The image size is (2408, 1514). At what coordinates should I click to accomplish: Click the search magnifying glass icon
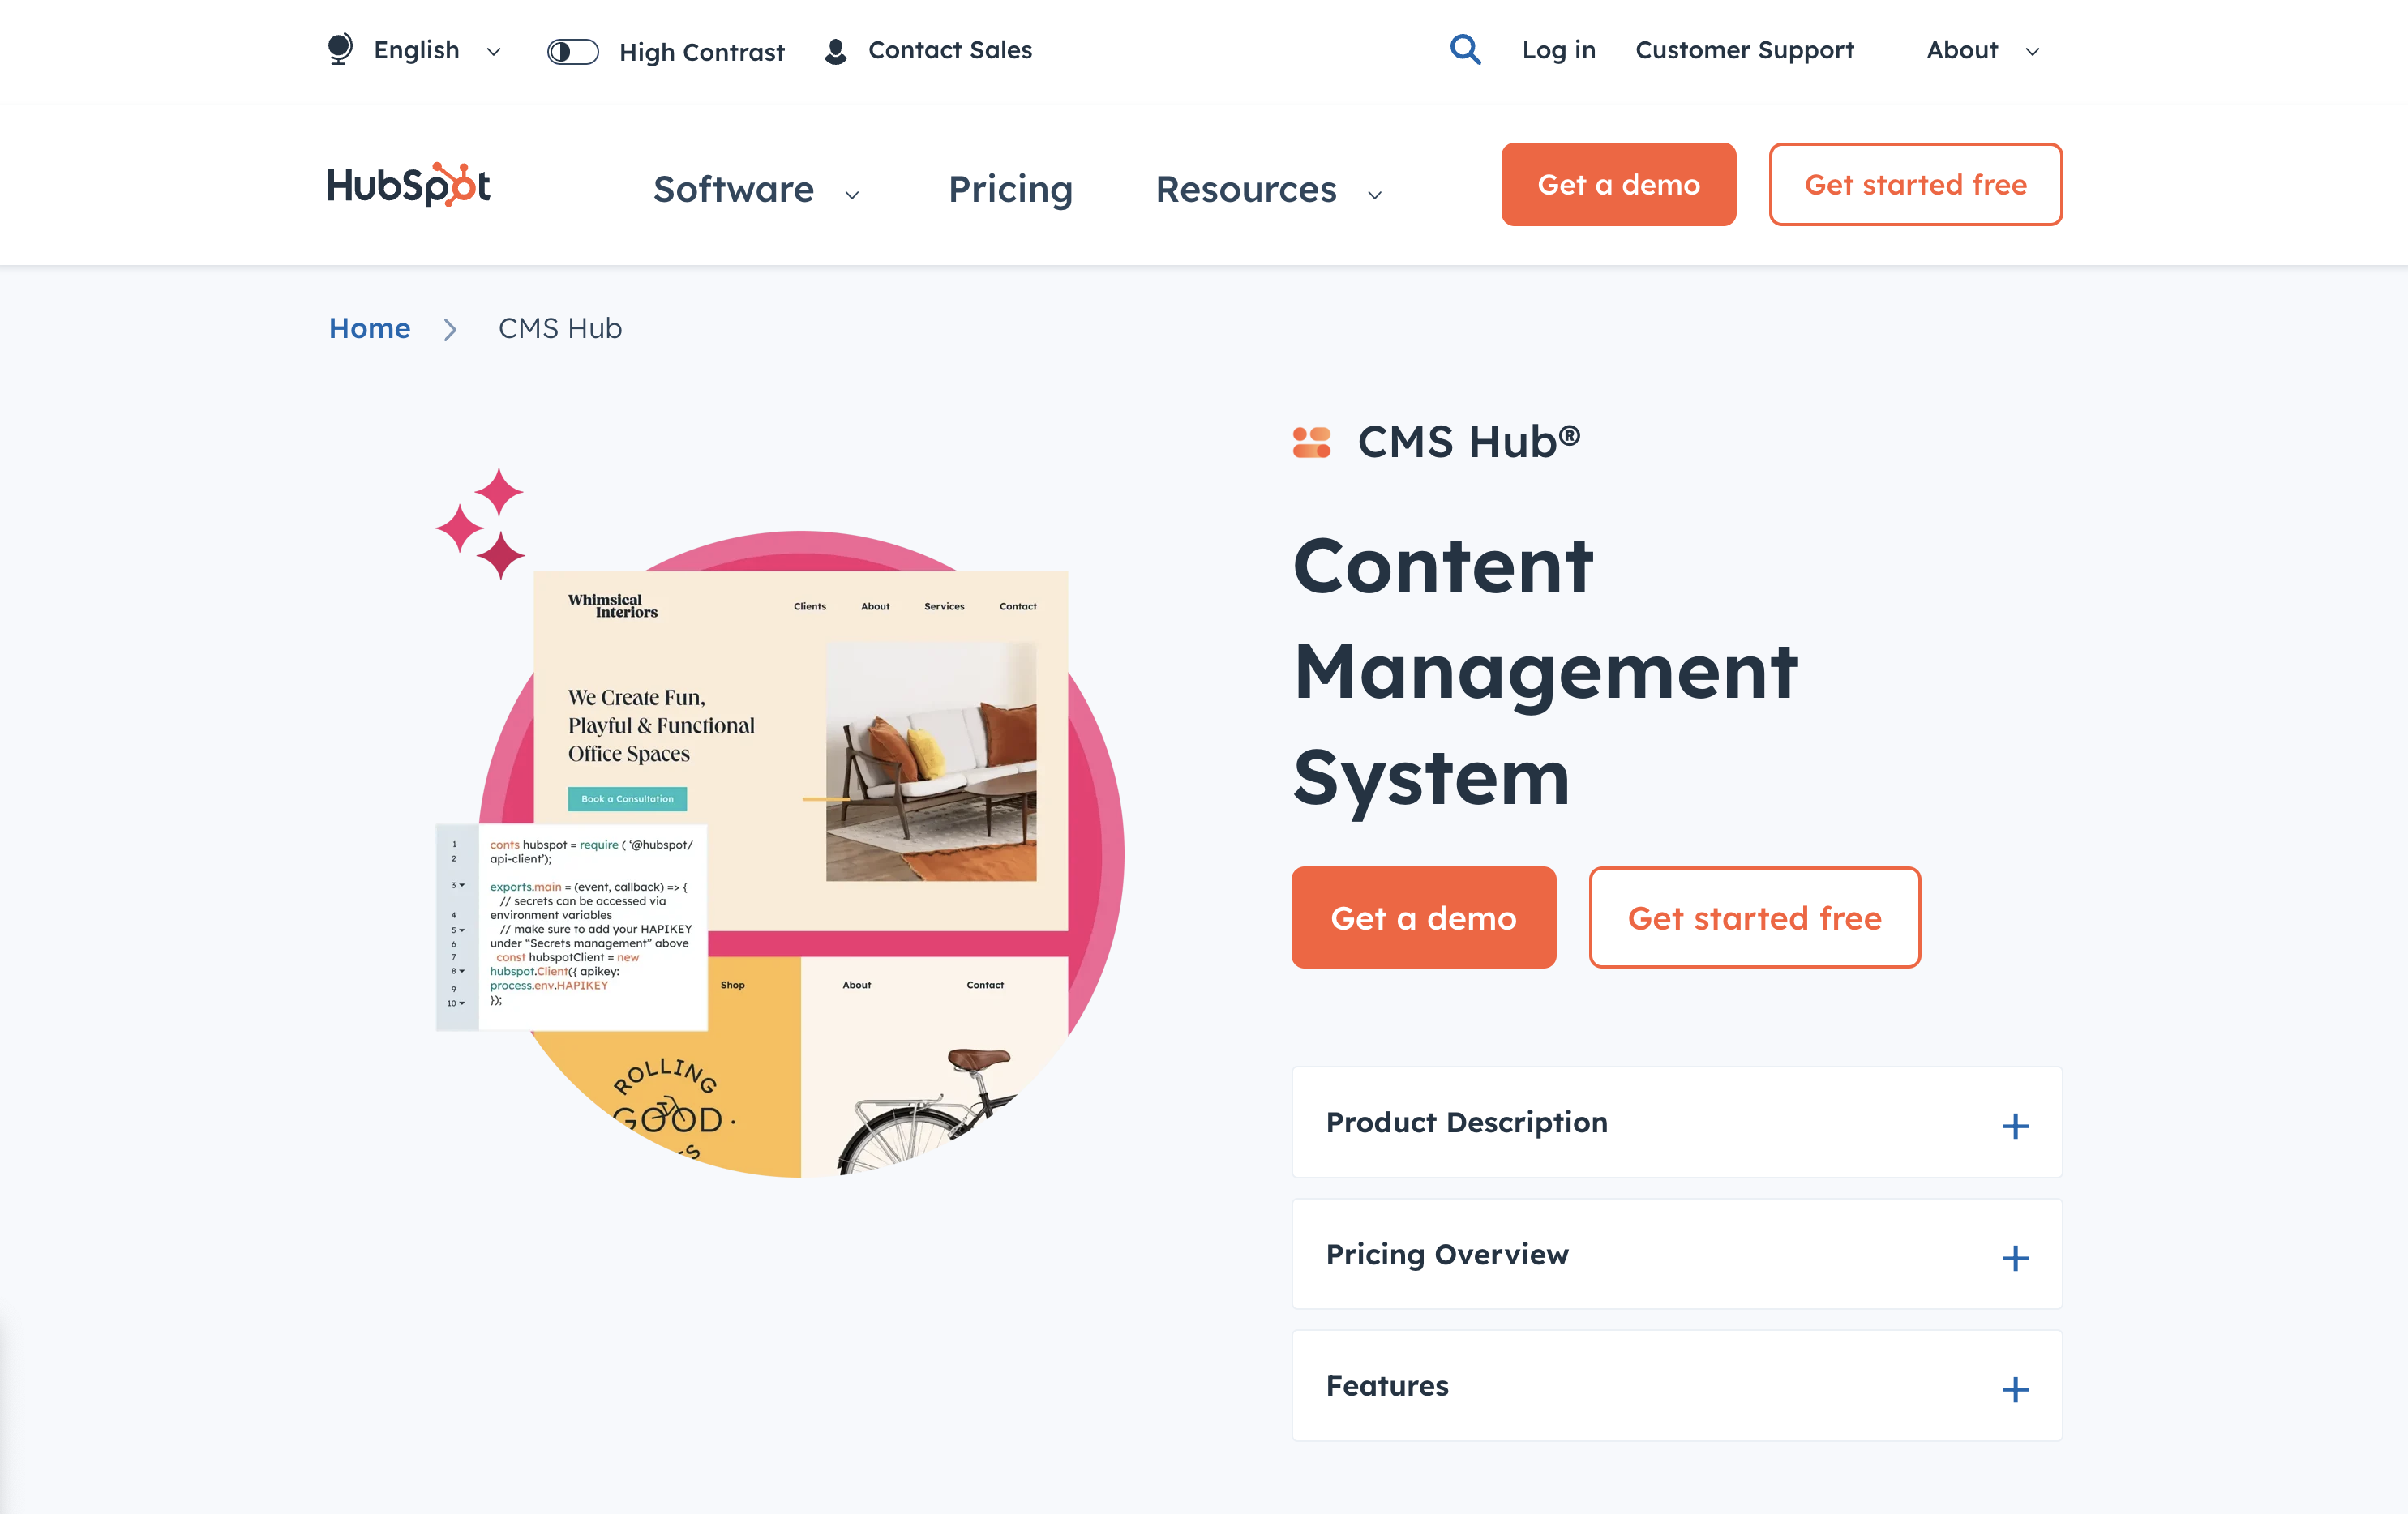(x=1464, y=47)
